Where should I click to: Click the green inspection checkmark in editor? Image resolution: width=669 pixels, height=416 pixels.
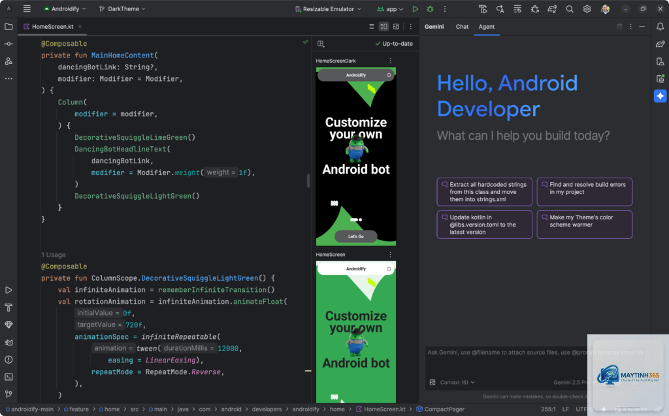coord(306,42)
